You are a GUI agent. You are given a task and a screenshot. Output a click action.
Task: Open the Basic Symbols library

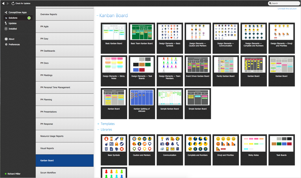tap(114, 150)
